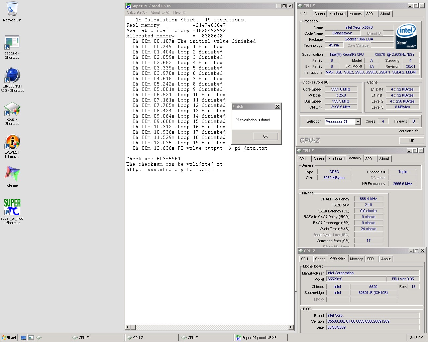Click the taskbar clock showing 3:48 PM
The width and height of the screenshot is (428, 342).
[x=417, y=338]
